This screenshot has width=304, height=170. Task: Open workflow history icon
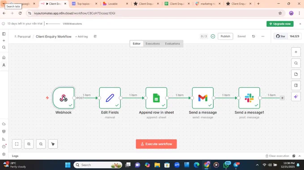[253, 36]
